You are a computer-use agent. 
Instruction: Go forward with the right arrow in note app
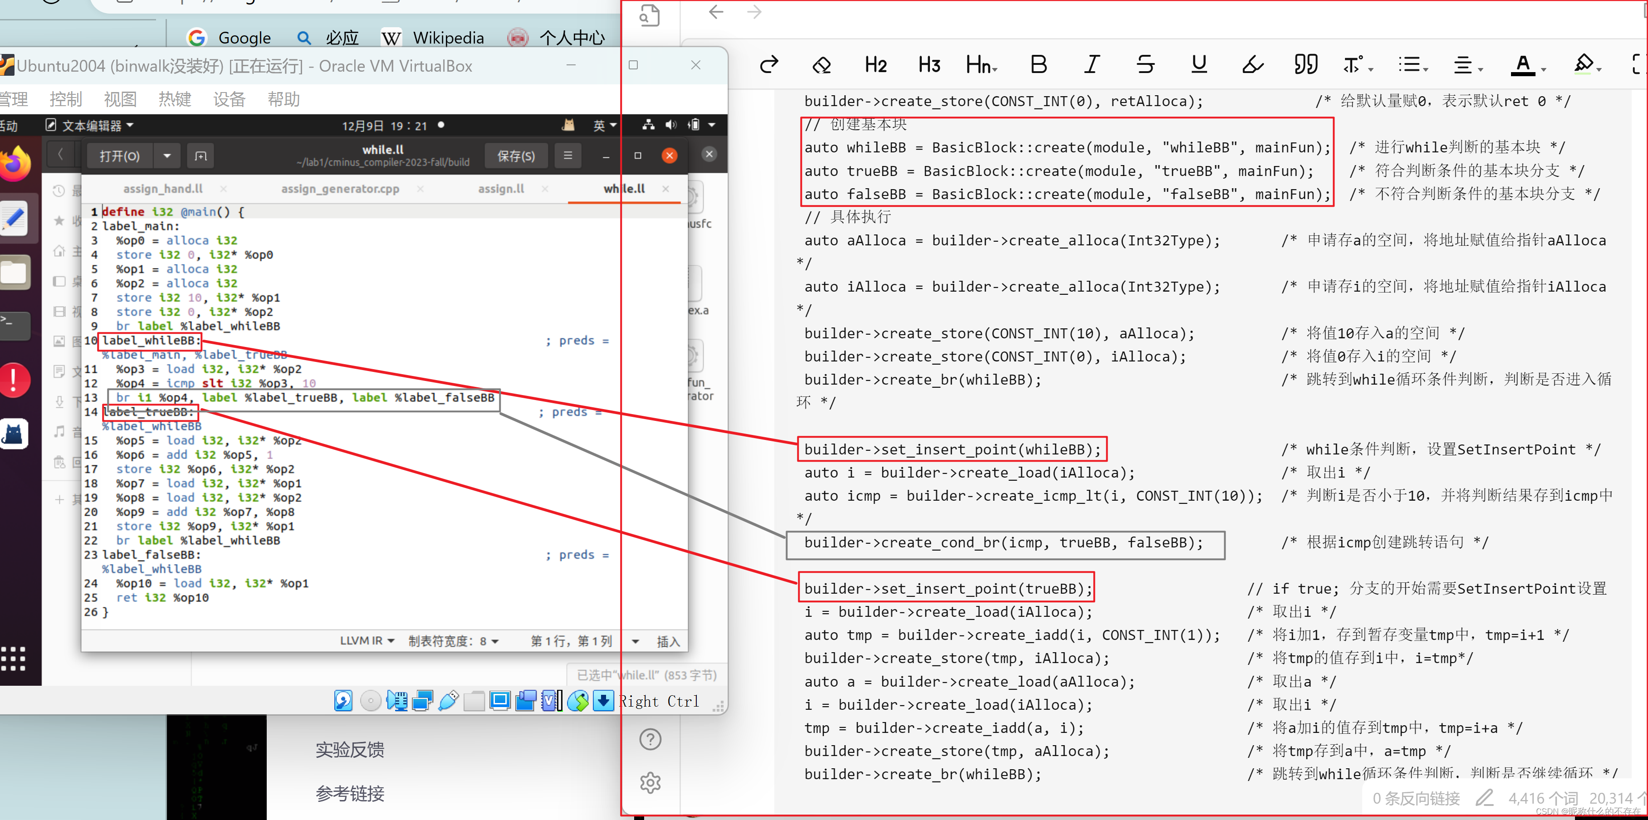(x=754, y=12)
